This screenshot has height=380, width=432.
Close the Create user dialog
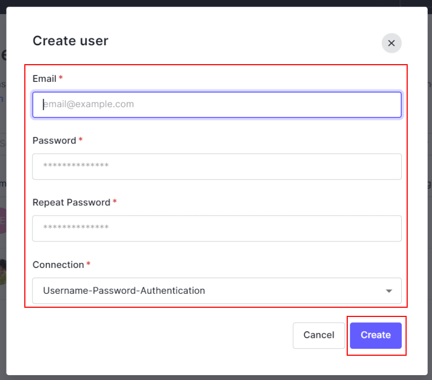coord(391,43)
